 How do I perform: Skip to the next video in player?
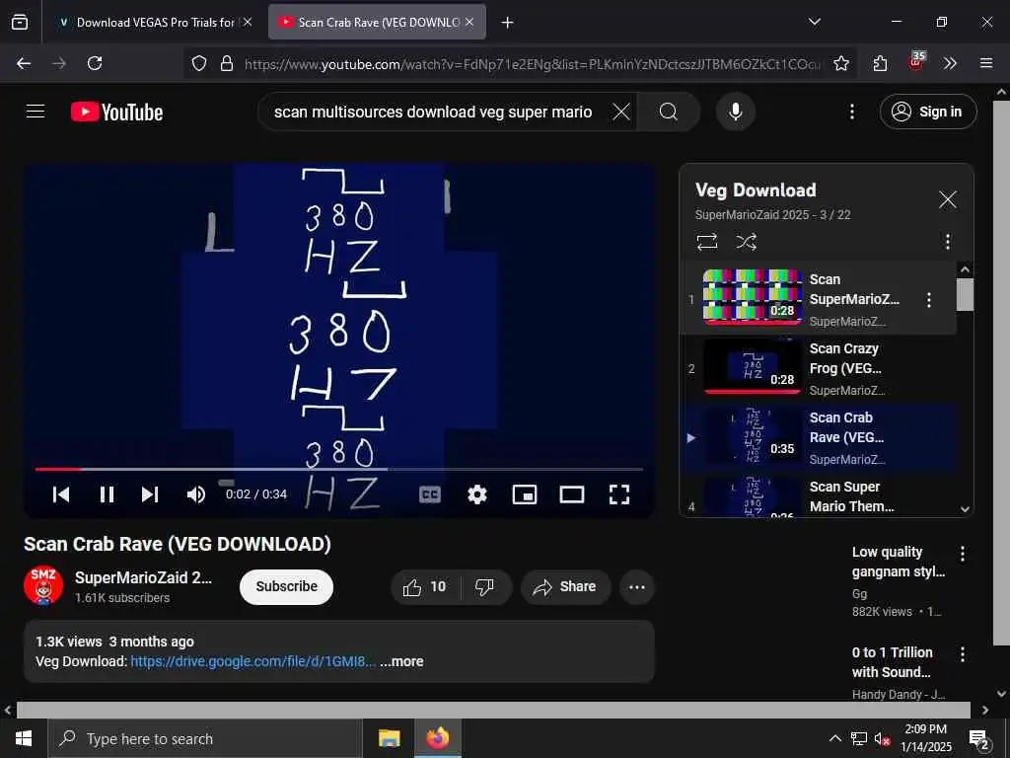150,494
